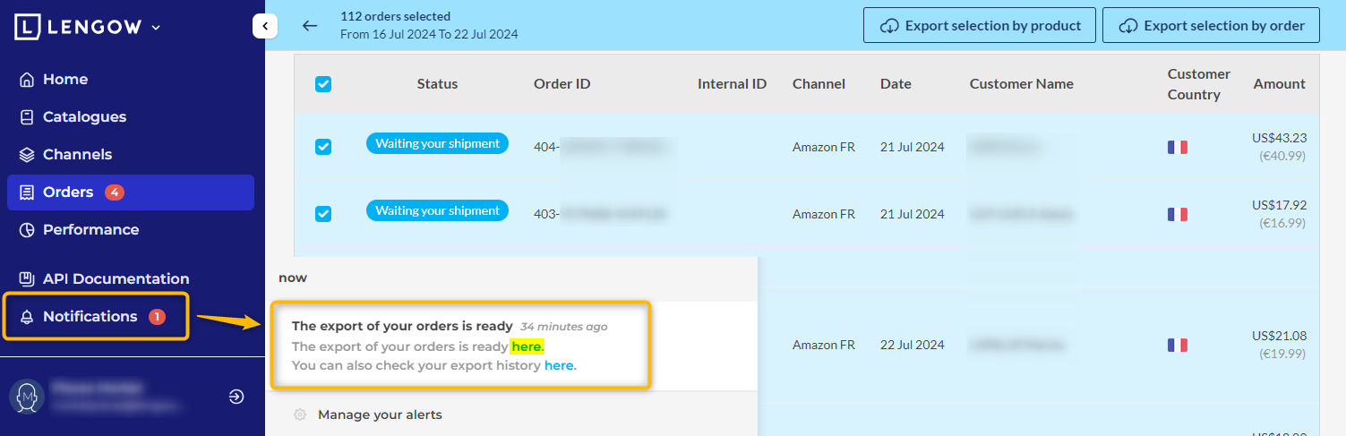Screen dimensions: 1346x436
Task: Click highlighted 'here' link to download export
Action: click(527, 346)
